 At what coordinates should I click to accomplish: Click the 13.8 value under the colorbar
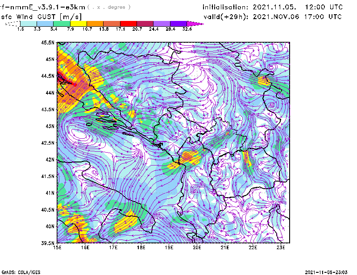click(104, 29)
